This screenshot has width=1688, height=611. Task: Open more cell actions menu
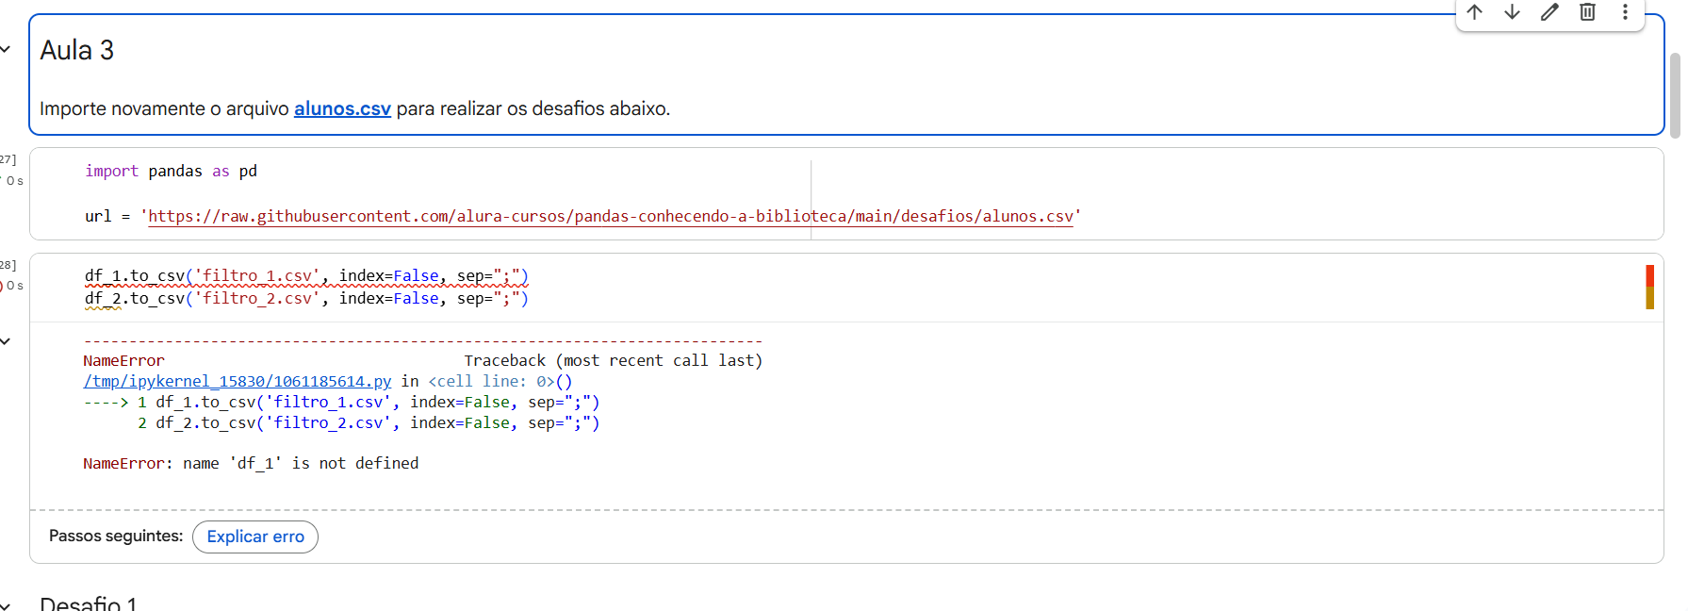tap(1625, 12)
